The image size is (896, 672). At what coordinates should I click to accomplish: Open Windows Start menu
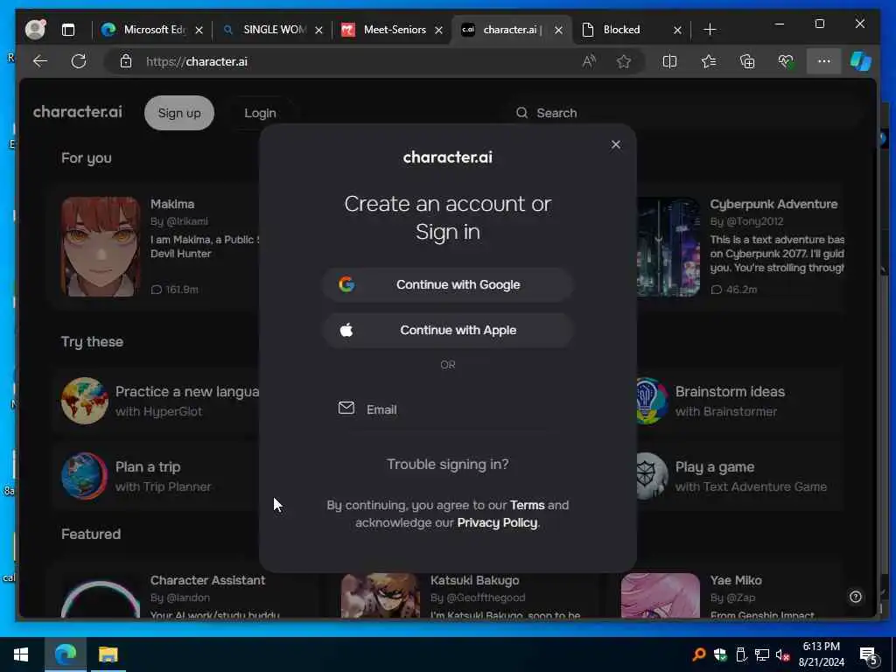click(x=21, y=654)
